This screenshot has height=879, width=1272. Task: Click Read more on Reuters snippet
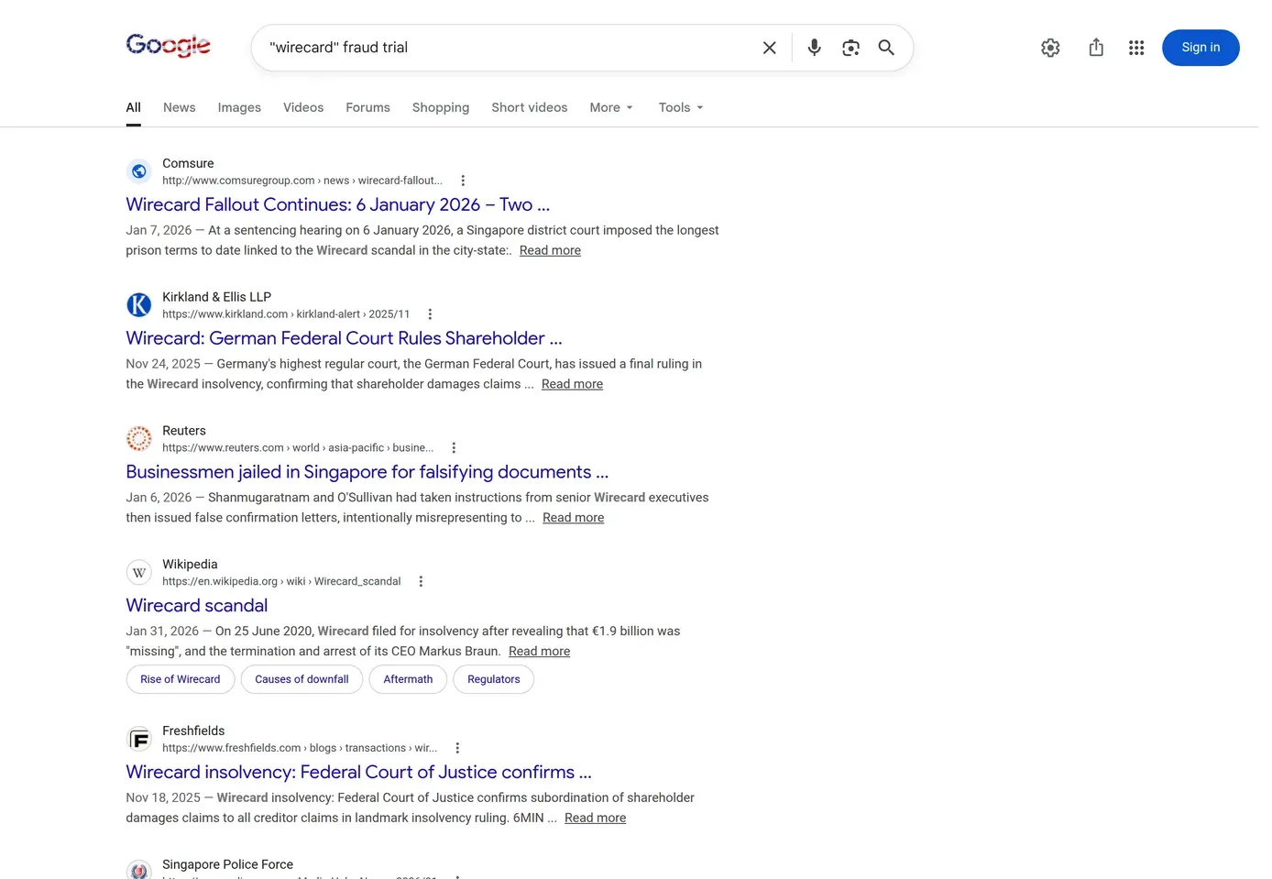[x=573, y=518]
